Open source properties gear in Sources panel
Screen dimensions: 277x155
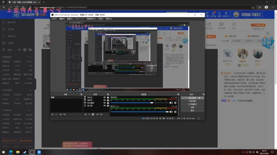pyautogui.click(x=93, y=114)
